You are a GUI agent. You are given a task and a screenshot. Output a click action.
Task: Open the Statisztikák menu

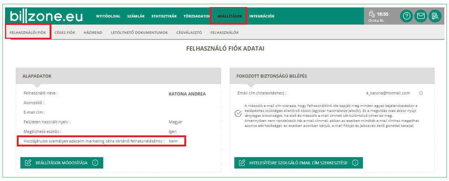(x=164, y=16)
